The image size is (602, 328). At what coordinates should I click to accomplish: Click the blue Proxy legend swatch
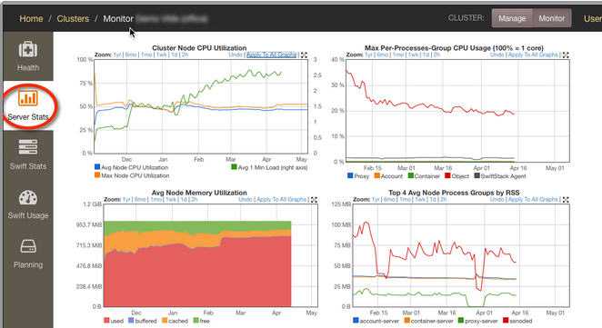[350, 175]
